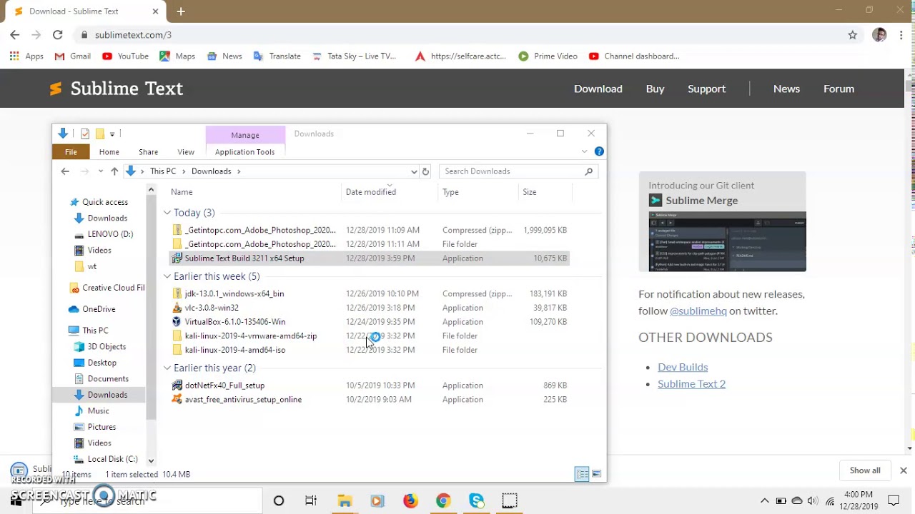
Task: Collapse the Earlier this year (2) group
Action: [167, 368]
